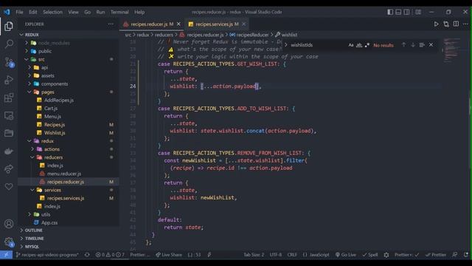Open Customize Layout icon

point(418,12)
